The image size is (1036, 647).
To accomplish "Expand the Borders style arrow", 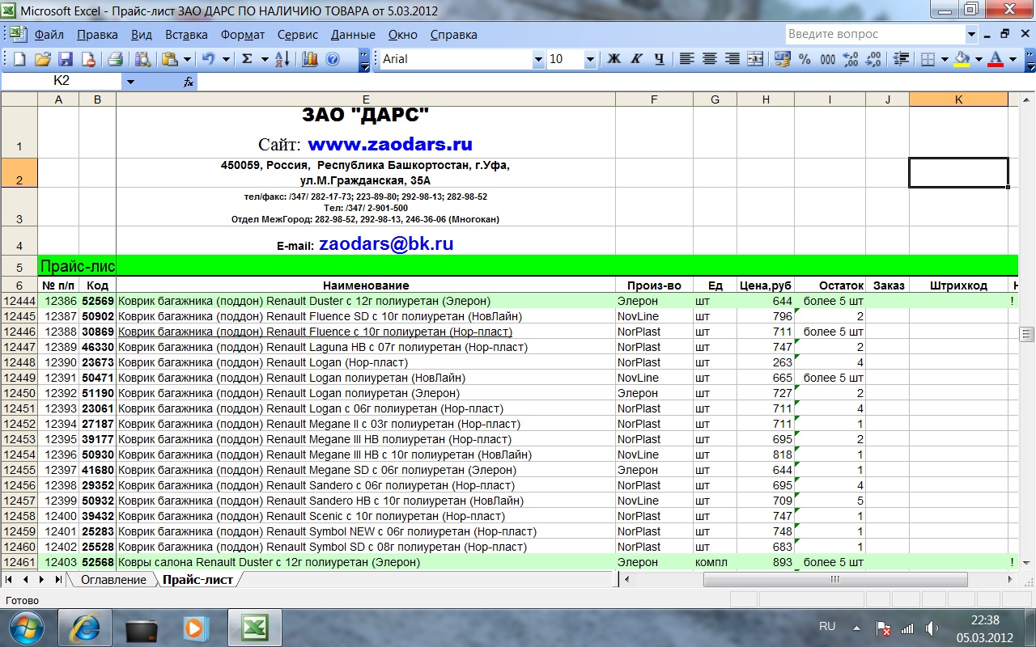I will [945, 59].
